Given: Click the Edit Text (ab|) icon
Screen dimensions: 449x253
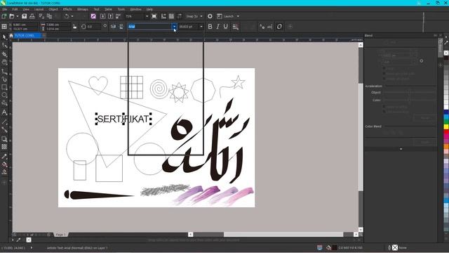Looking at the screenshot, I should 269,27.
